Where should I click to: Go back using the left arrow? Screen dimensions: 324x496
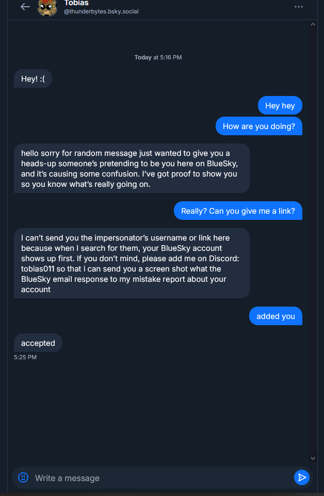(25, 7)
